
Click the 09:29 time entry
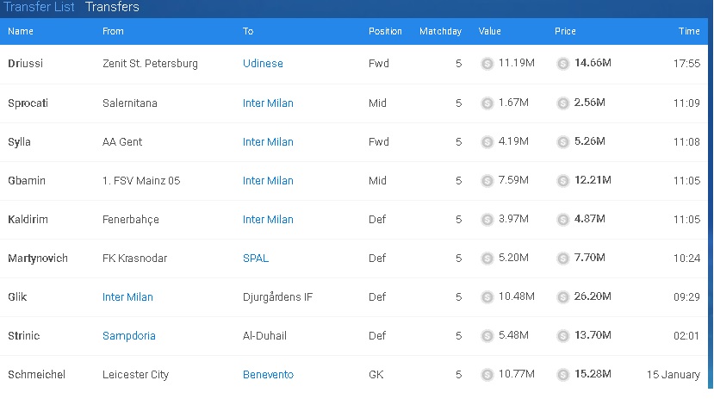[686, 297]
